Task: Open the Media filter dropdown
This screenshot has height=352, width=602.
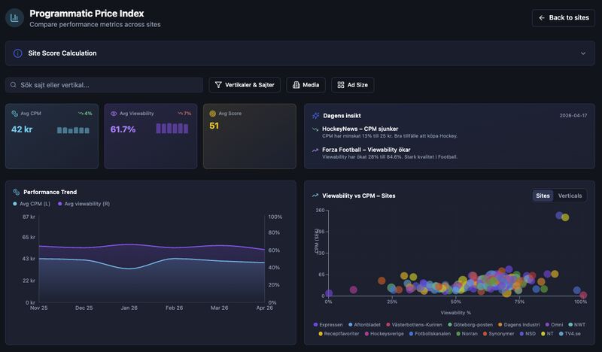Action: tap(306, 85)
